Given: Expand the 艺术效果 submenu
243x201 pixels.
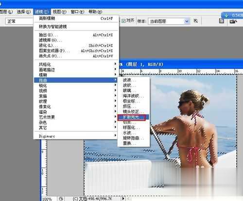Looking at the screenshot, I should [x=75, y=117].
